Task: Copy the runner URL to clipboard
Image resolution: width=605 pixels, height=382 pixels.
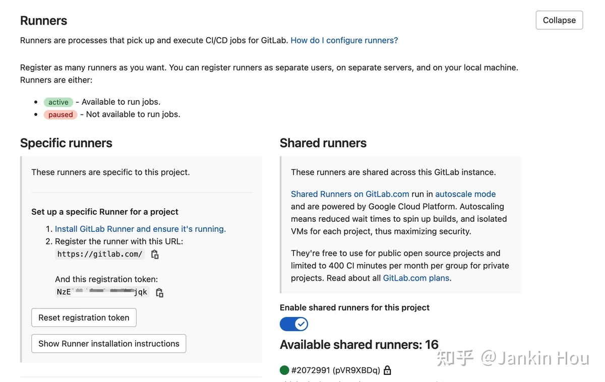Action: click(x=155, y=254)
